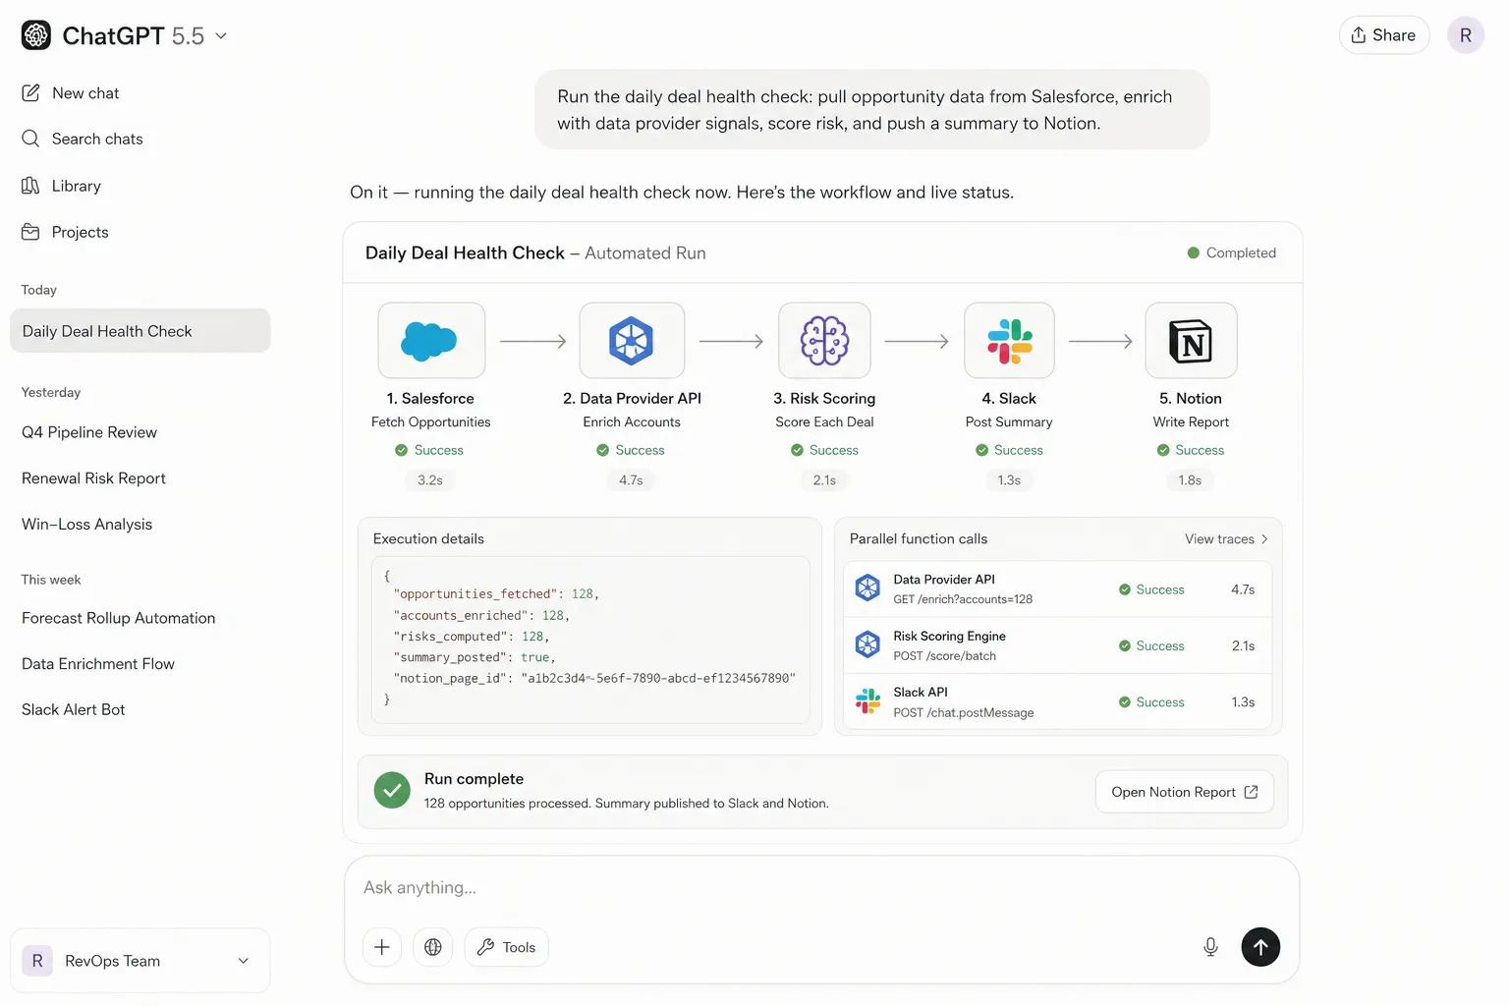1509x1006 pixels.
Task: Click the Search chats magnifier icon
Action: (30, 139)
